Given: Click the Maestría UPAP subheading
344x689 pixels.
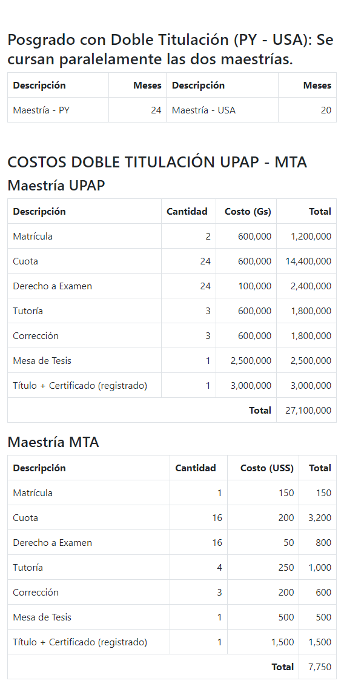Looking at the screenshot, I should (x=56, y=186).
